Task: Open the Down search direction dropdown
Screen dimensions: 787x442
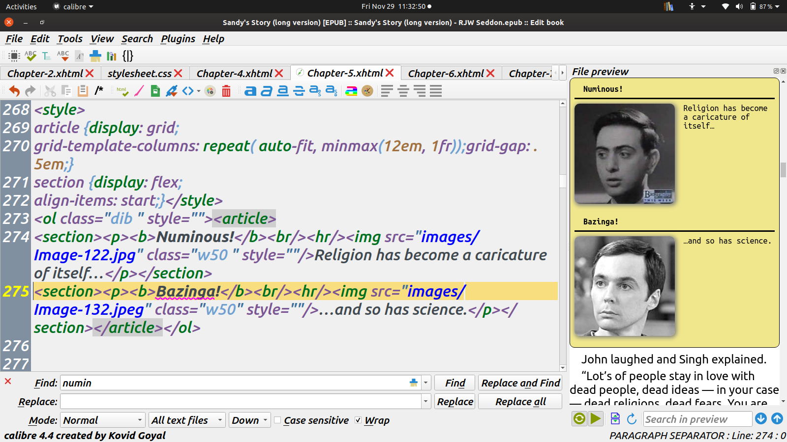Action: (249, 420)
